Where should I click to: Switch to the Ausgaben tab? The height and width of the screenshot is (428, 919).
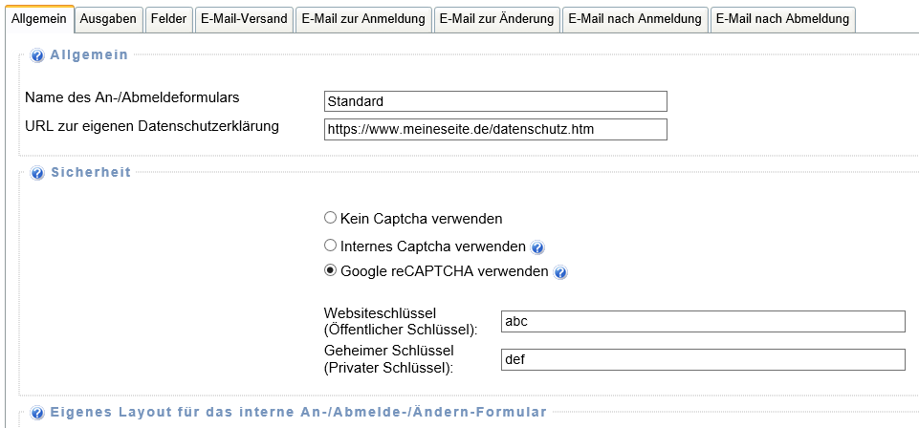(108, 19)
